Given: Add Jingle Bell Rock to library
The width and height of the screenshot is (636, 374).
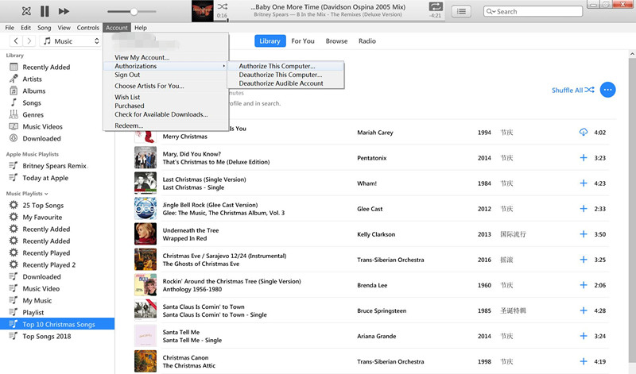Looking at the screenshot, I should click(x=584, y=209).
